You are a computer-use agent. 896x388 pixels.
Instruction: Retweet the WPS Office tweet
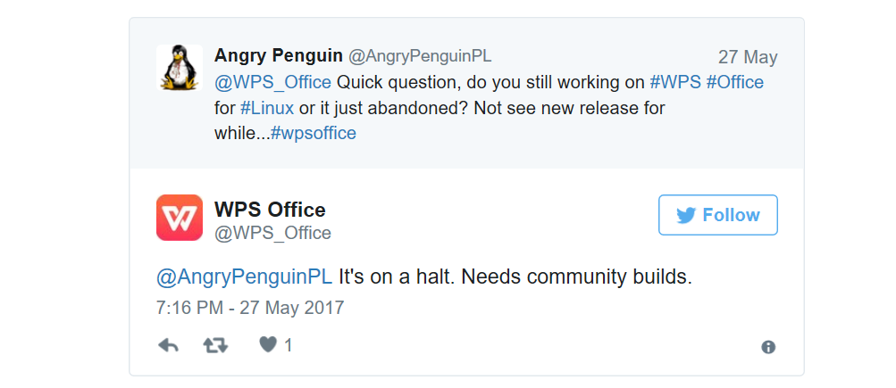(x=215, y=345)
